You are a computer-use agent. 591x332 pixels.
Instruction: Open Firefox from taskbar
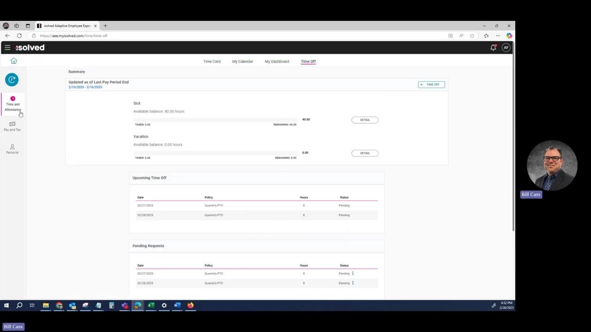click(190, 305)
